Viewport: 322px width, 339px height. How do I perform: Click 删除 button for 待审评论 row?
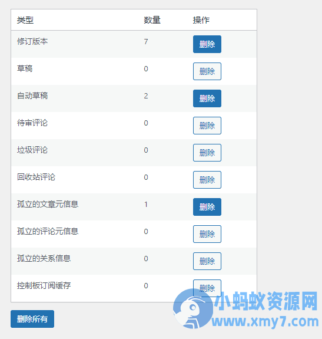207,126
